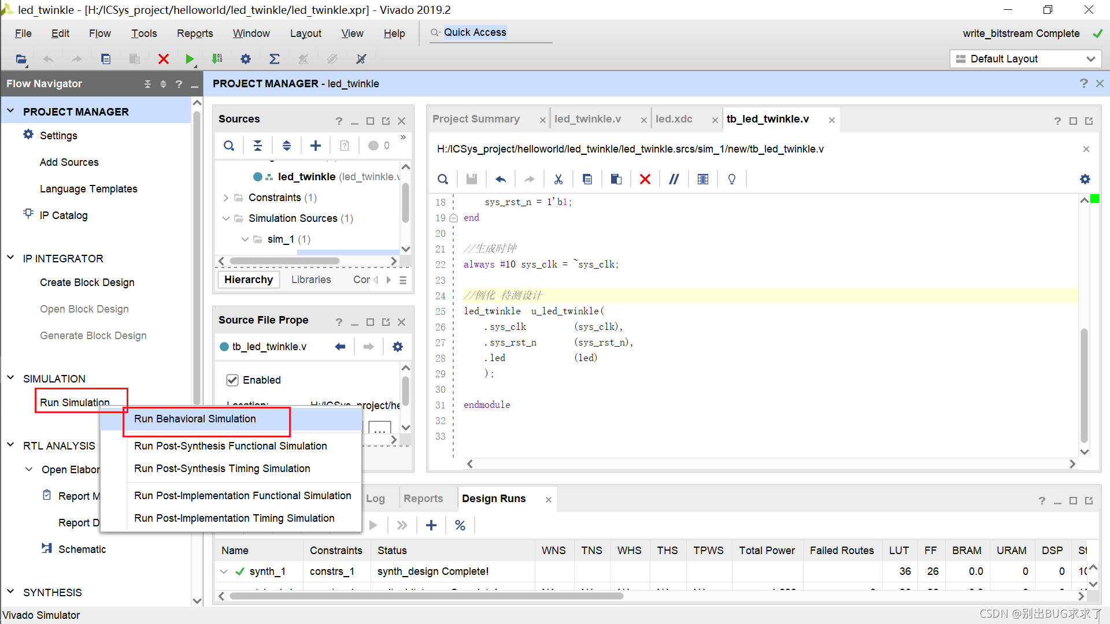Click the Generate Bitstream toolbar icon
The image size is (1110, 624).
tap(217, 59)
